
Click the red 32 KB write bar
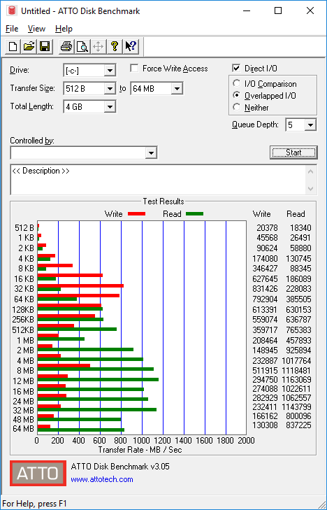(80, 285)
